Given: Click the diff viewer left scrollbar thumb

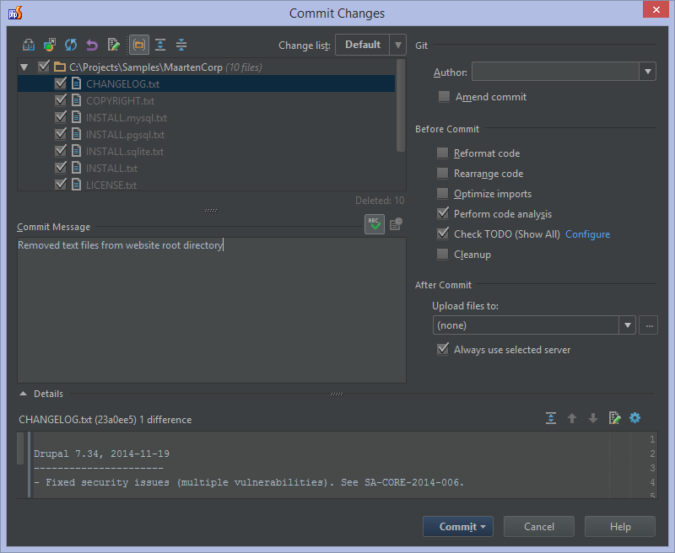Looking at the screenshot, I should 20,448.
